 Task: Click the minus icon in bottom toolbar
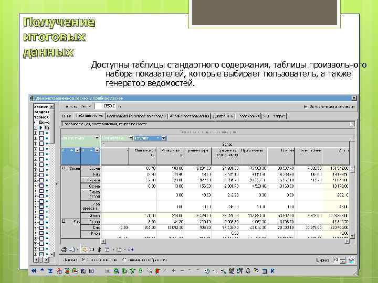pyautogui.click(x=182, y=271)
